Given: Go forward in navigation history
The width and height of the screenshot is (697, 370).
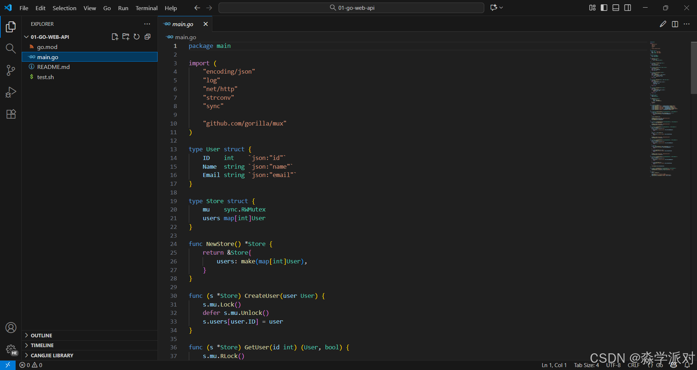Looking at the screenshot, I should [209, 8].
